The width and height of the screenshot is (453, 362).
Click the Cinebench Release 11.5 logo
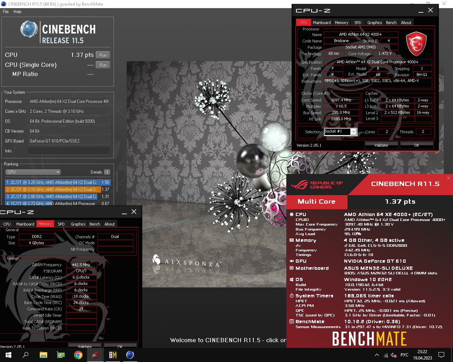(x=58, y=33)
